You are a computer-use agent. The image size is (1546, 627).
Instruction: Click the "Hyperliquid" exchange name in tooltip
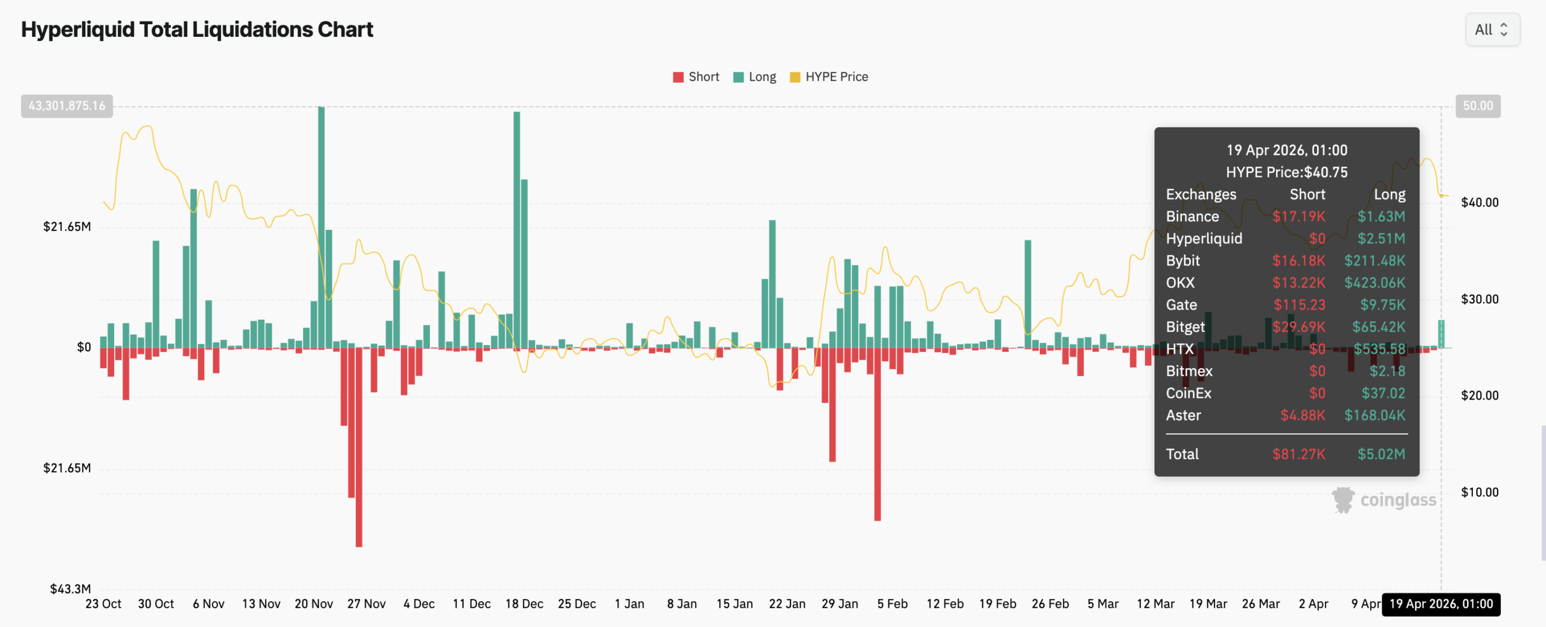(x=1204, y=239)
